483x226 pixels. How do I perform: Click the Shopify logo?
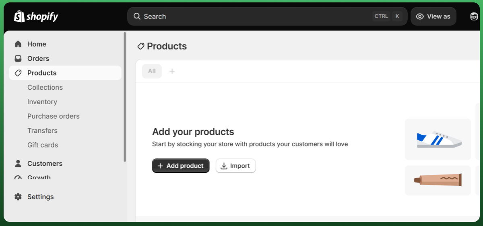tap(36, 16)
